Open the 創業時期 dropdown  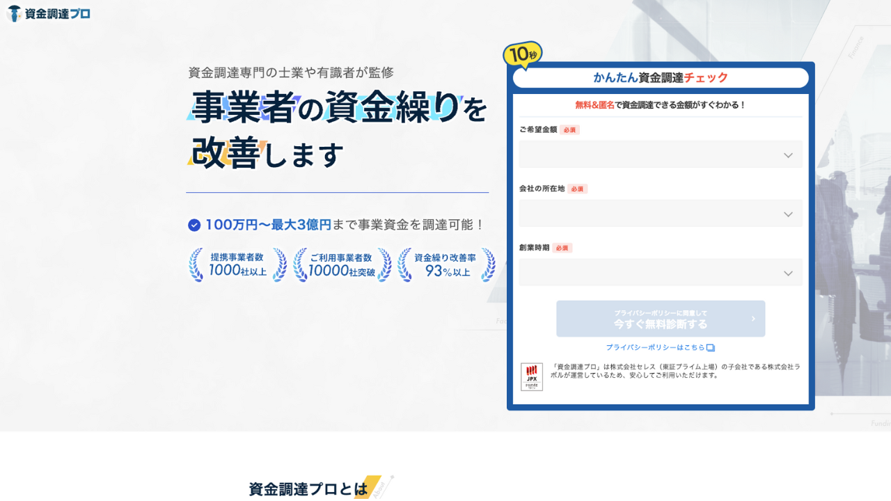point(660,272)
